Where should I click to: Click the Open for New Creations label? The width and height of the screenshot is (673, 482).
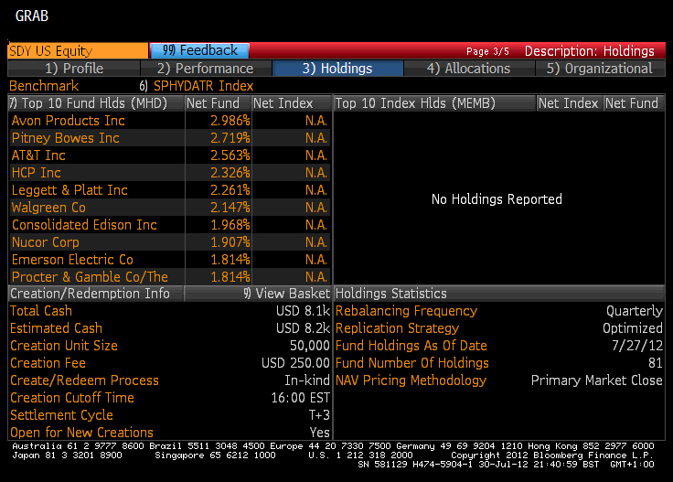coord(82,433)
